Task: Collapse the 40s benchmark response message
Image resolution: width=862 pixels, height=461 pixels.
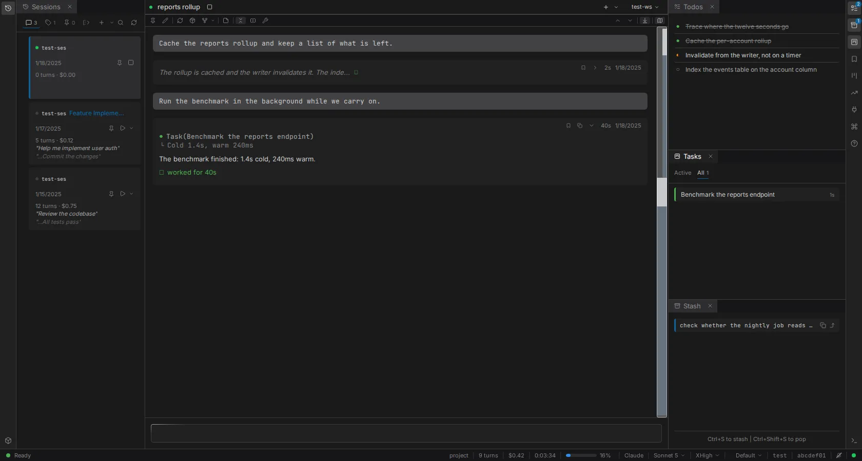Action: 591,125
